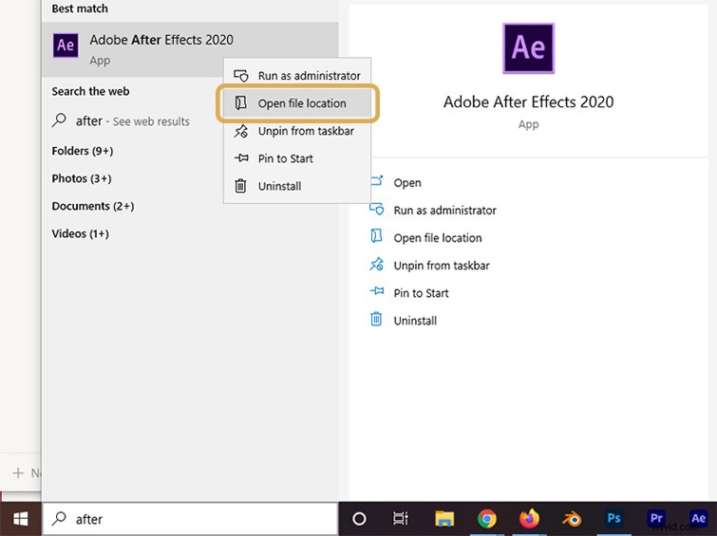Click Unpin from taskbar in right details pane
Screen dimensions: 717x536
[442, 266]
